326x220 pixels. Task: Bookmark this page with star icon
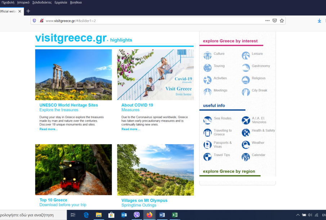(282, 21)
